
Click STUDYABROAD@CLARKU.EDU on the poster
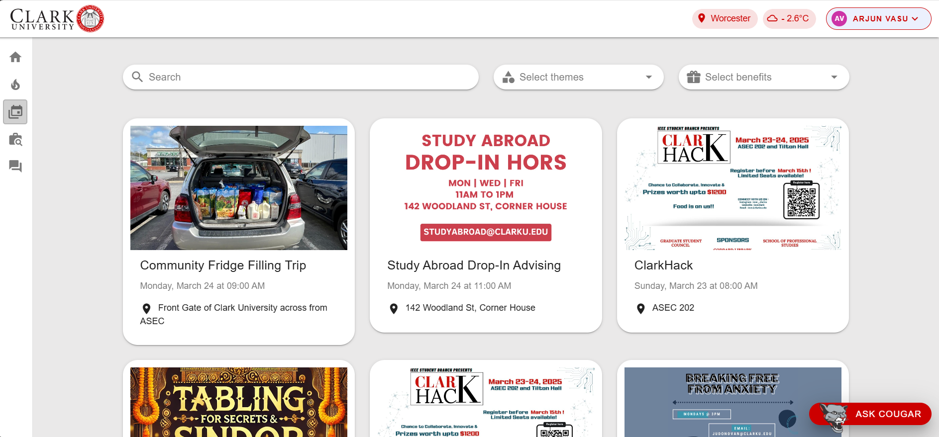[486, 232]
